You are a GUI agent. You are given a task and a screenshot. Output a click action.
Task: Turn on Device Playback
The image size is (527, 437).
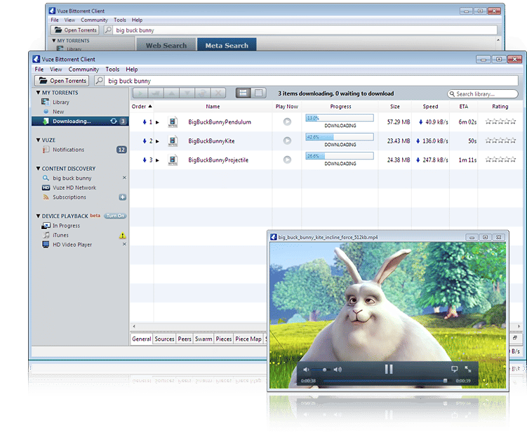coord(115,216)
